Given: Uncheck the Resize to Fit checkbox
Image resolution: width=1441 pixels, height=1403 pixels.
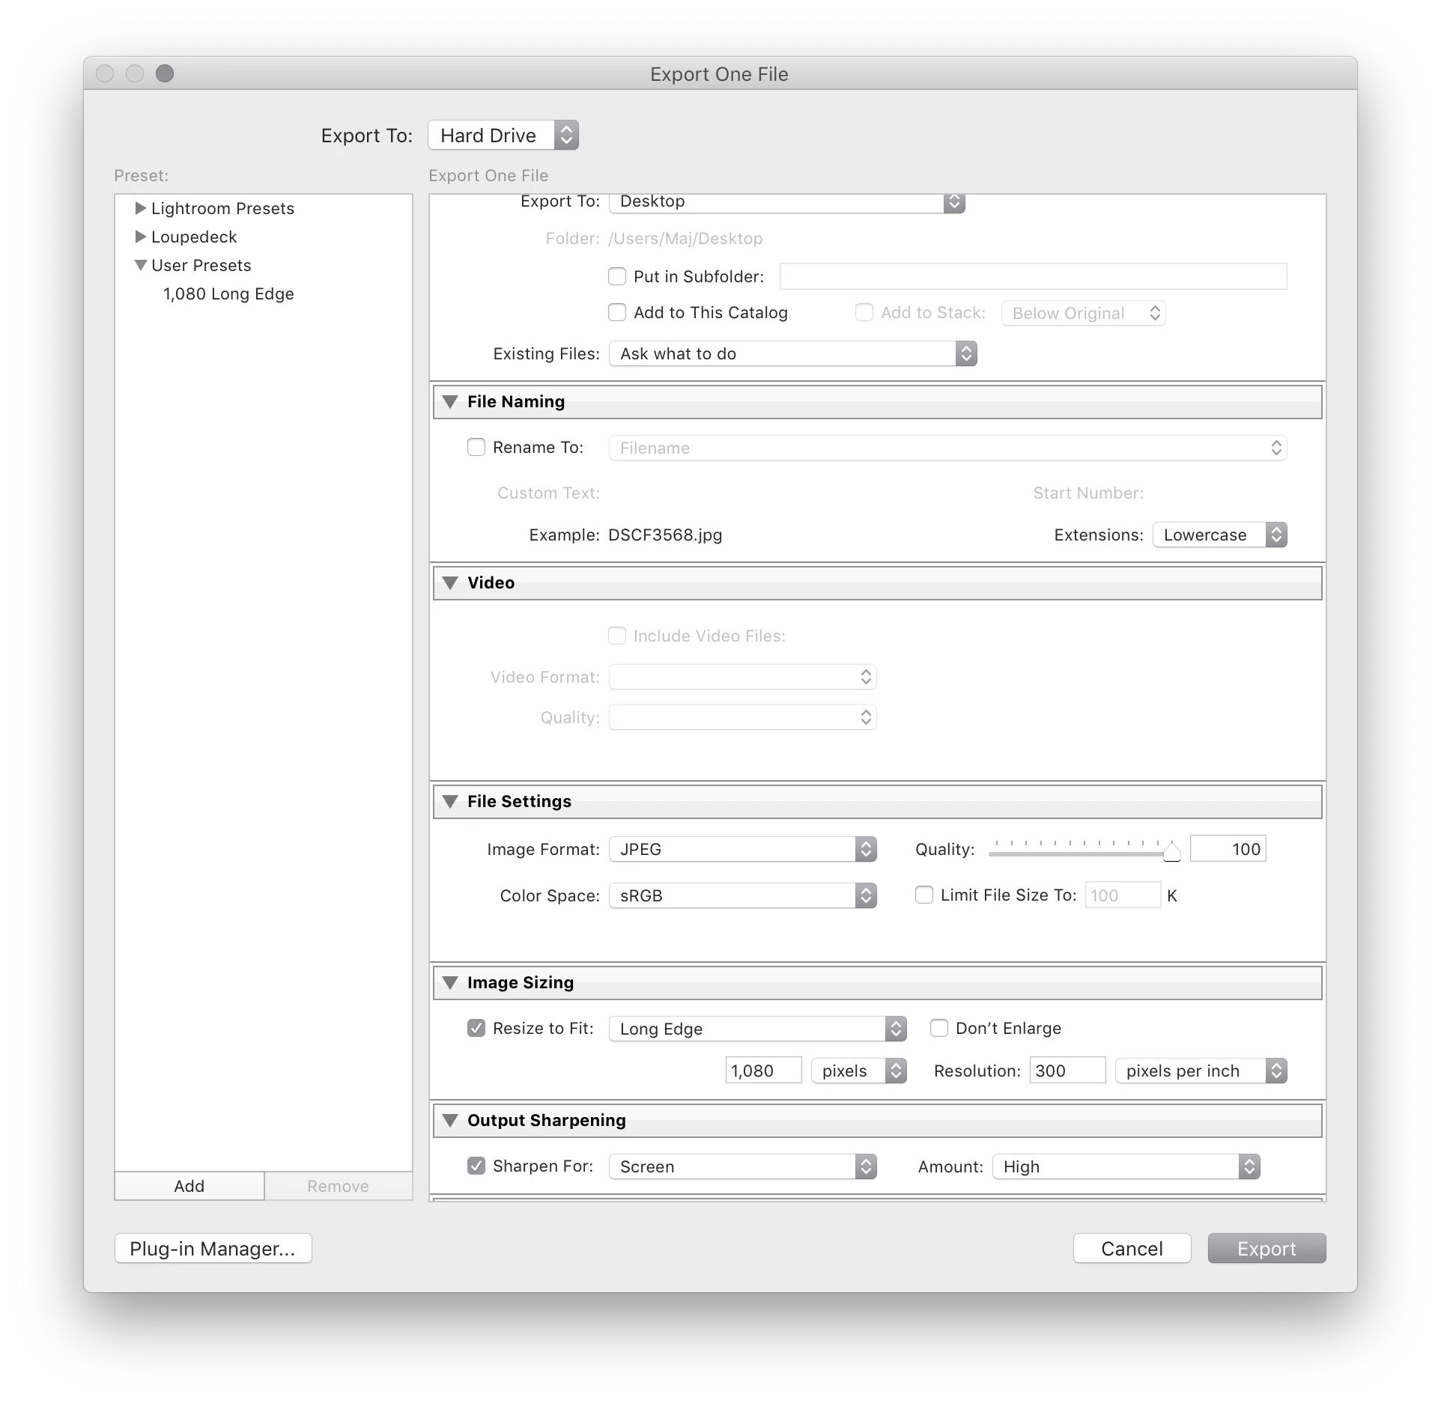Looking at the screenshot, I should pos(476,1028).
